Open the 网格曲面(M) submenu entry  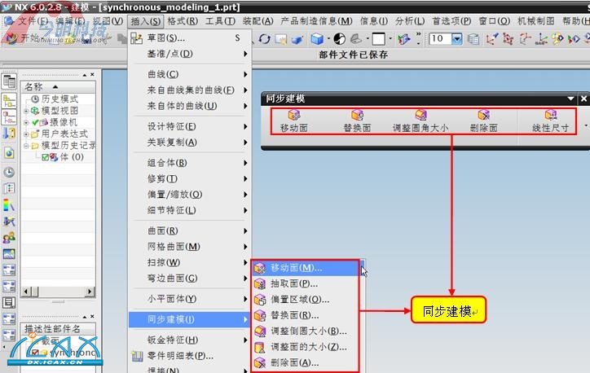190,247
